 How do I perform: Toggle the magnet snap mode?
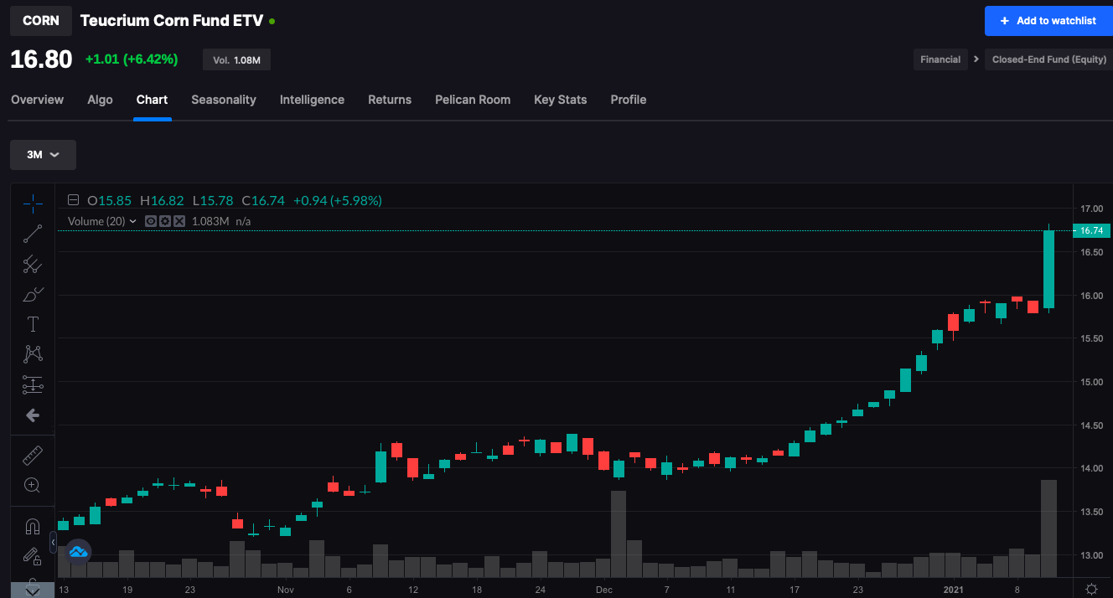click(33, 526)
